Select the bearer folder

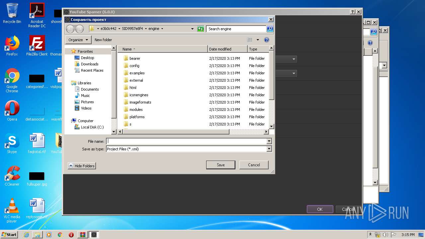point(135,58)
